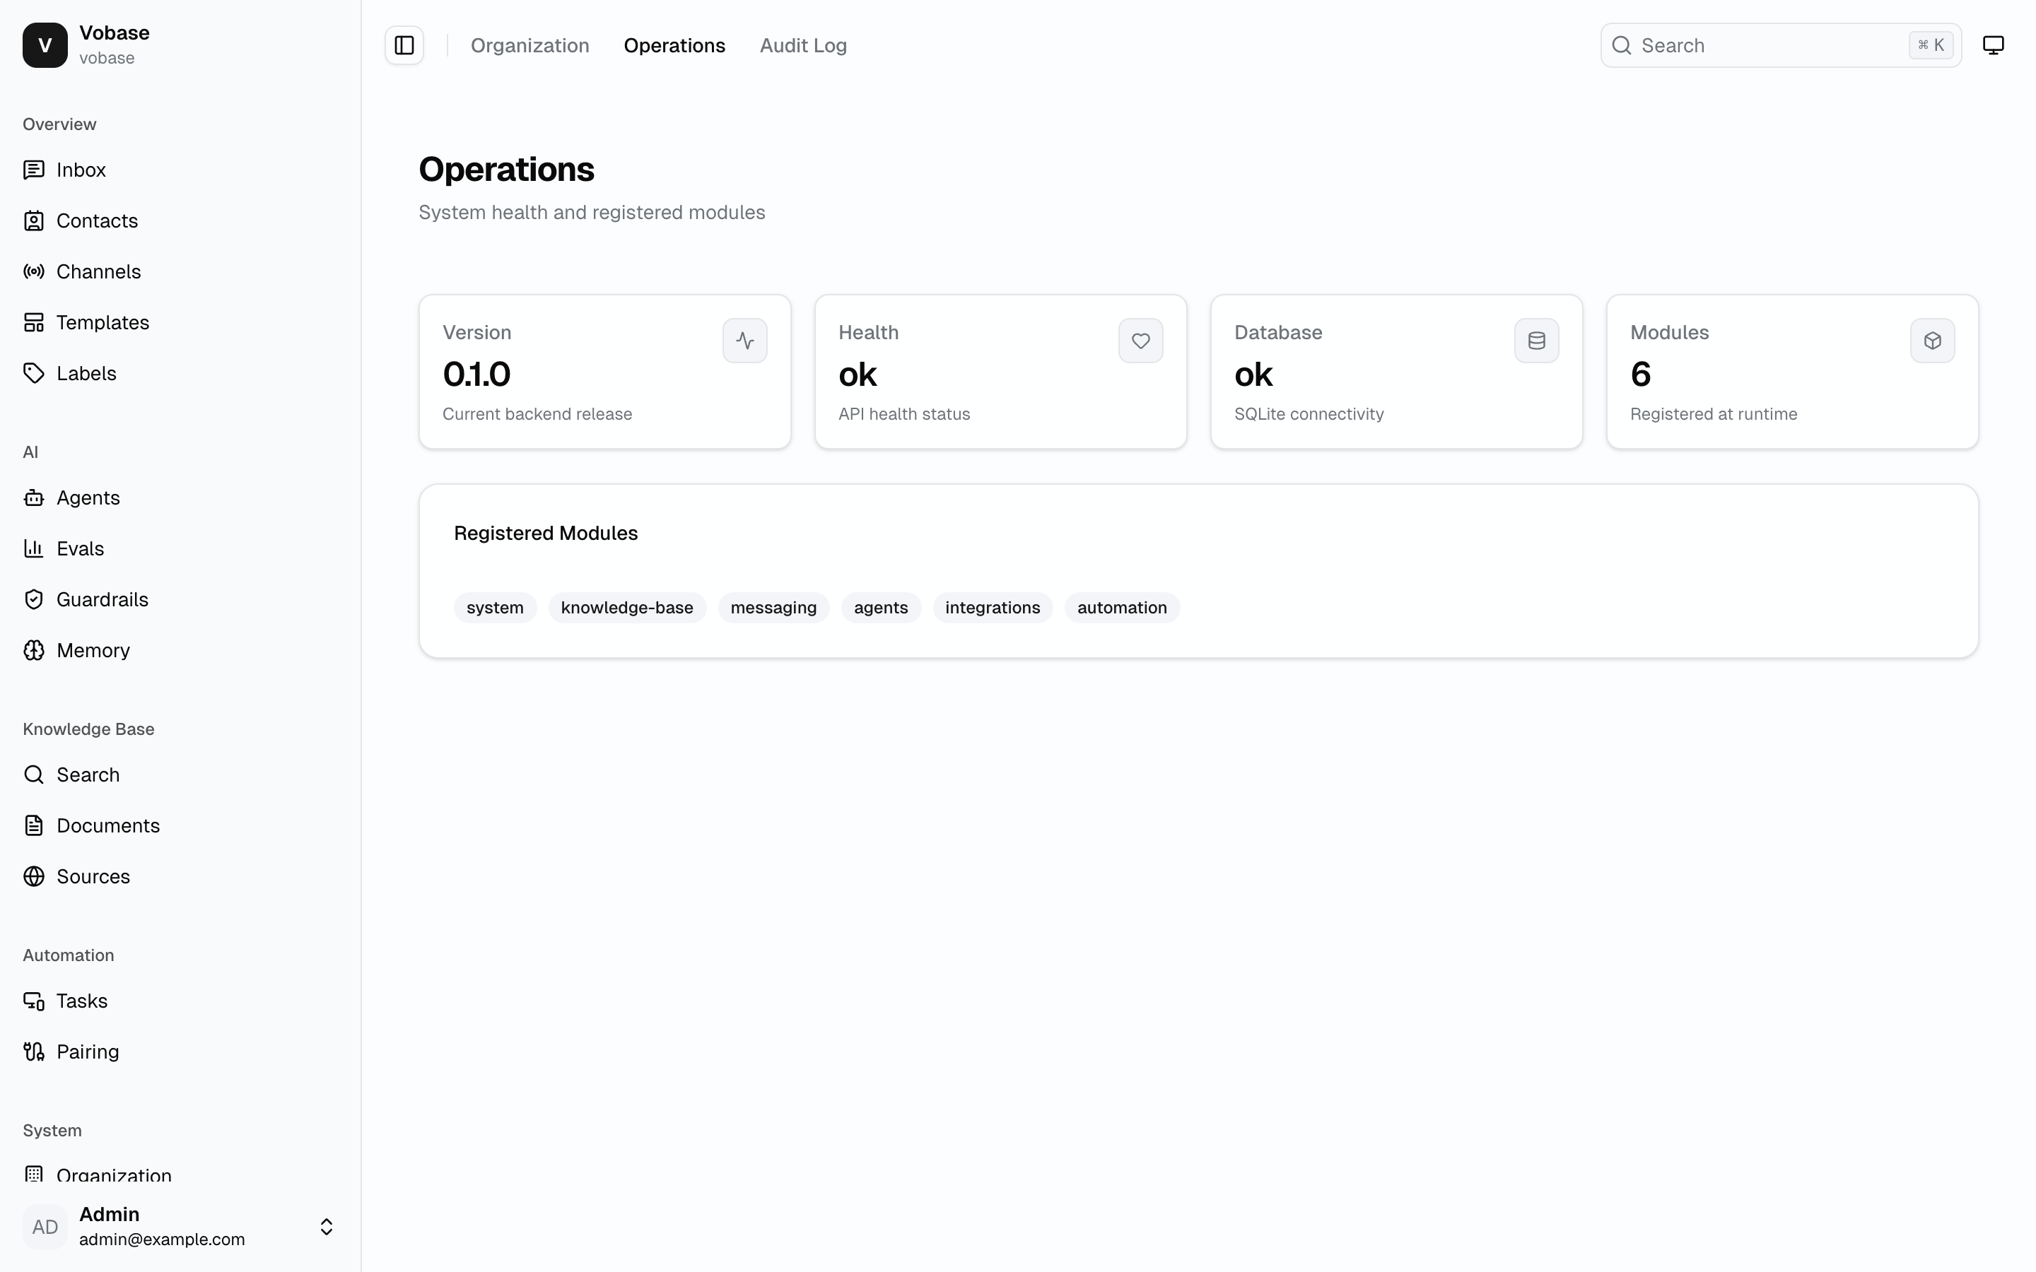This screenshot has width=2036, height=1272.
Task: Click the Vobase workspace avatar
Action: (44, 45)
